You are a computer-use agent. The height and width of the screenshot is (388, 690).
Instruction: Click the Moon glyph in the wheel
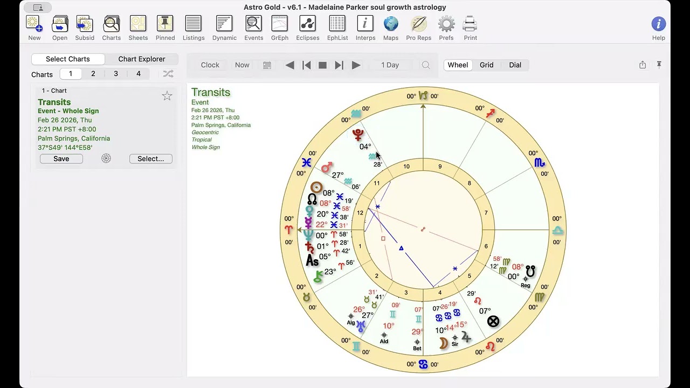(x=443, y=343)
